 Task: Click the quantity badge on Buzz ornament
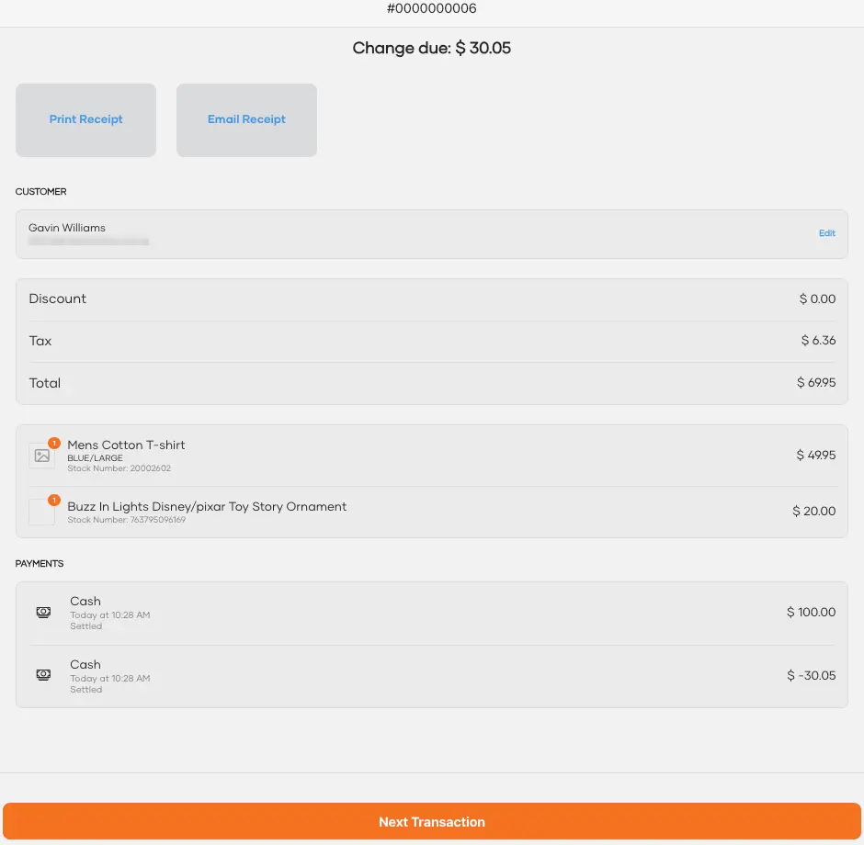[54, 500]
